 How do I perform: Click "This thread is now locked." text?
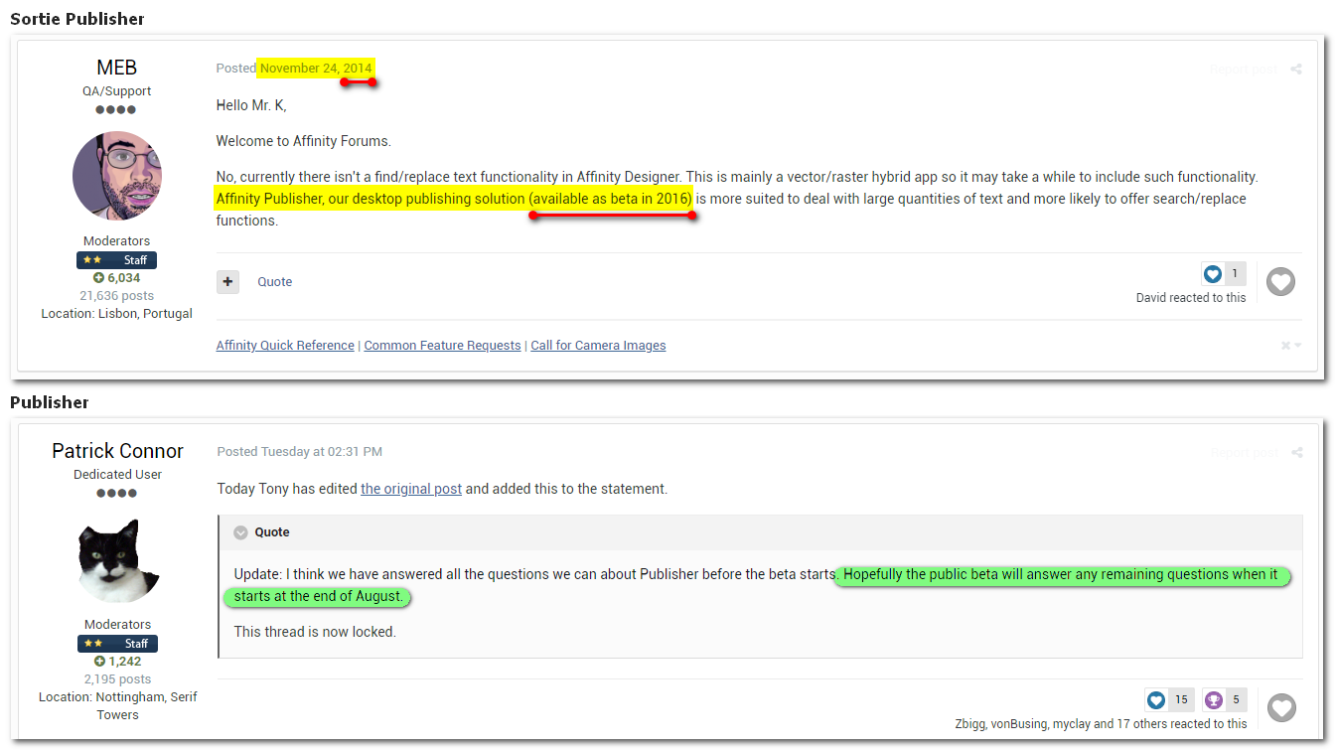[315, 632]
